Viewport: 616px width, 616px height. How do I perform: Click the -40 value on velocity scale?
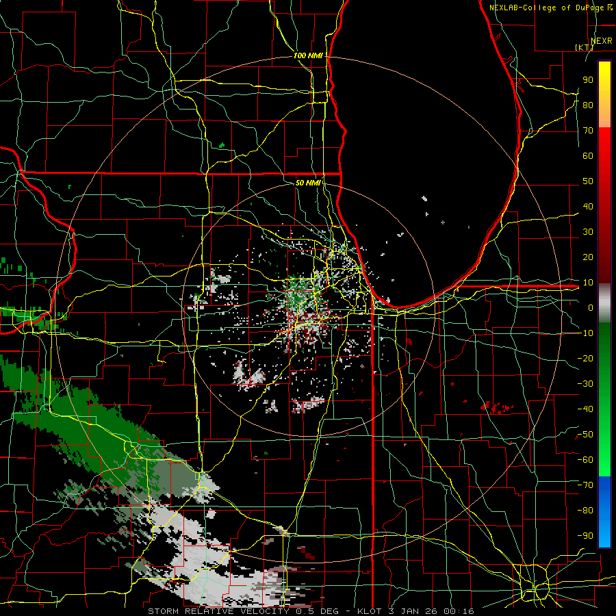tap(585, 409)
